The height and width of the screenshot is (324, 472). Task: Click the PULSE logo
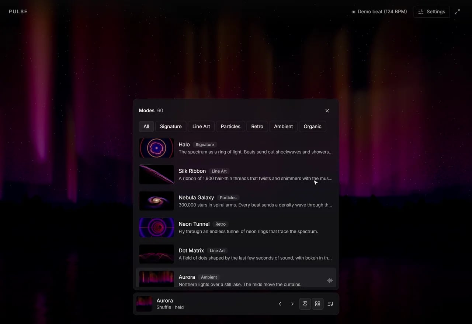[x=18, y=12]
